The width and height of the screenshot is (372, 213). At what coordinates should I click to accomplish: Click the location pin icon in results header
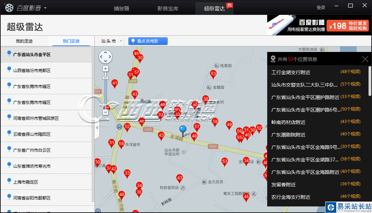point(273,59)
